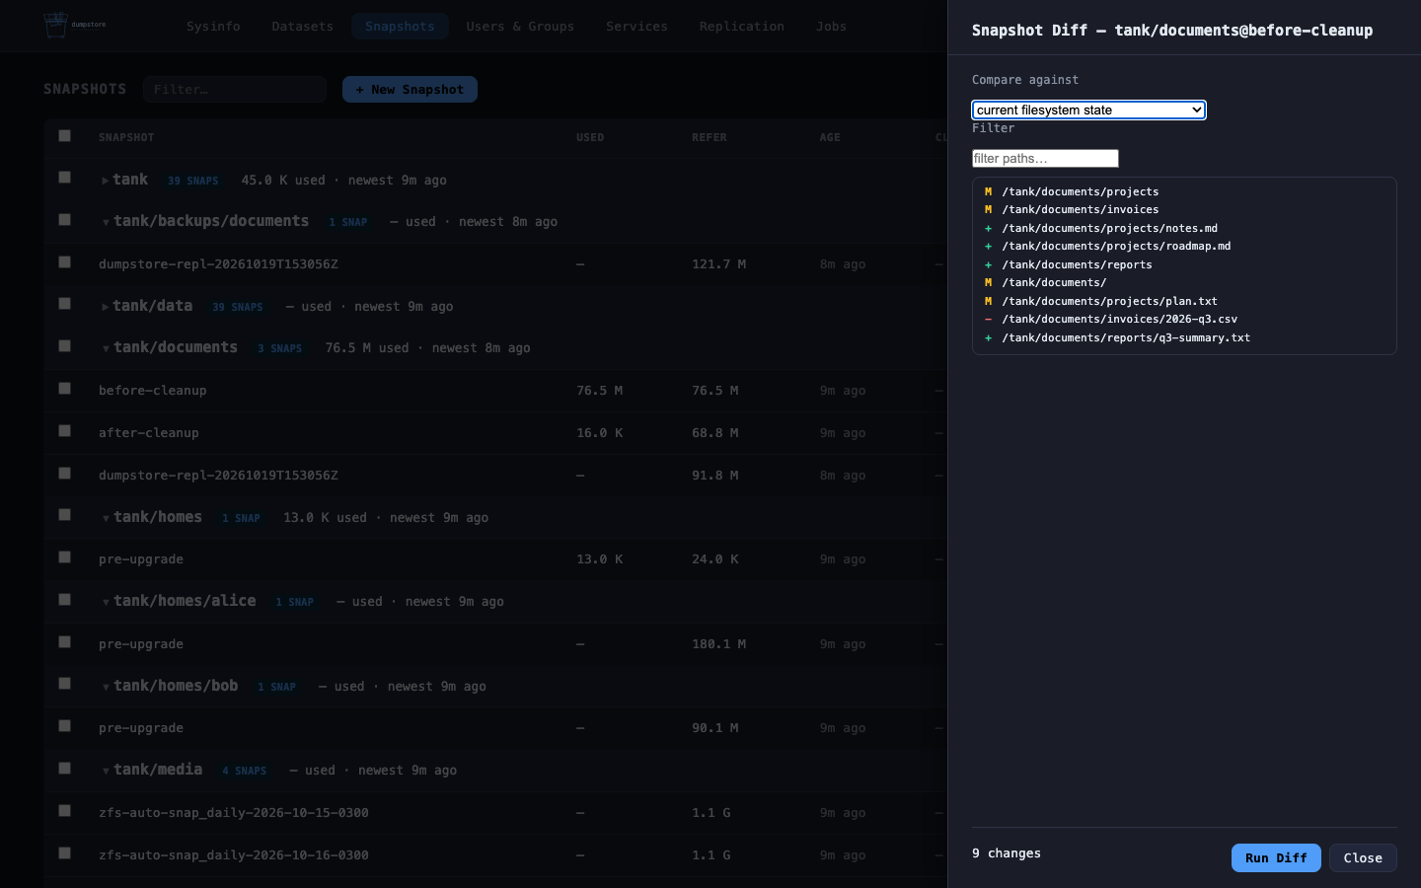Click the dumpstore logo icon

[56, 25]
